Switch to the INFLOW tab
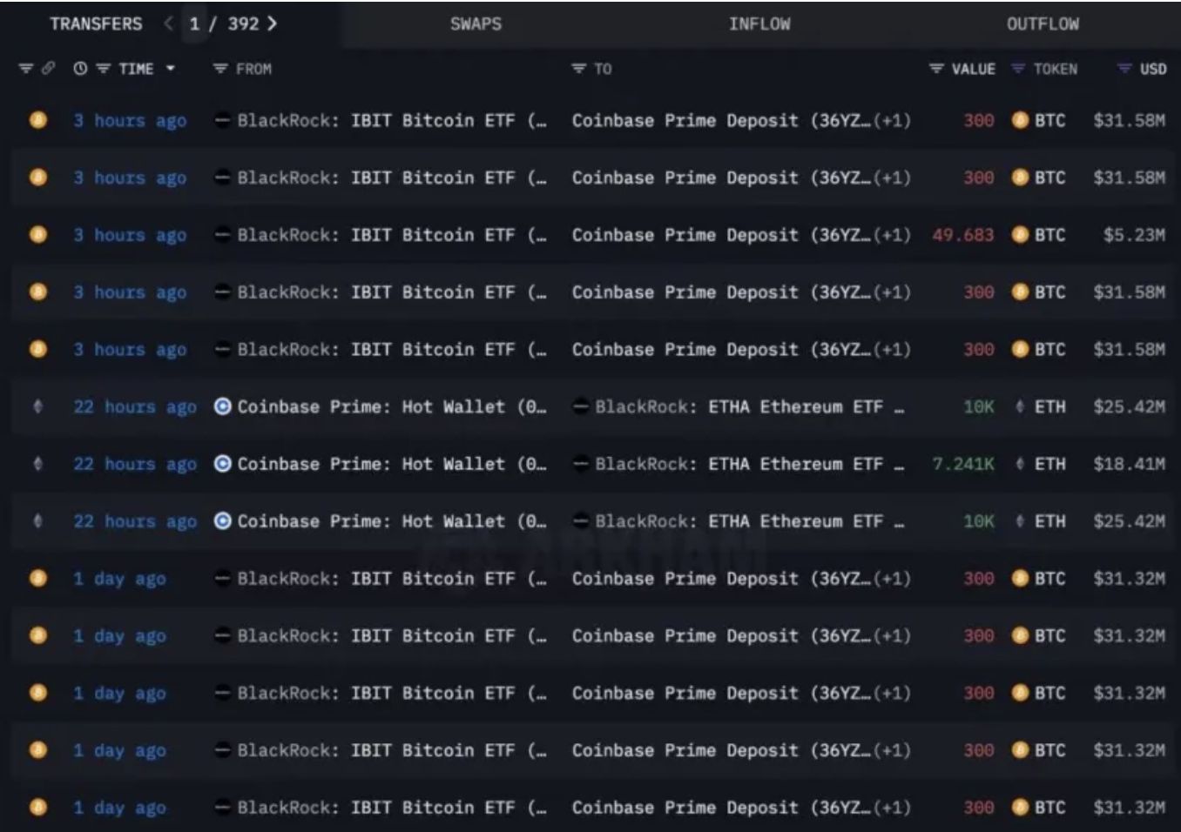The image size is (1181, 832). click(759, 24)
